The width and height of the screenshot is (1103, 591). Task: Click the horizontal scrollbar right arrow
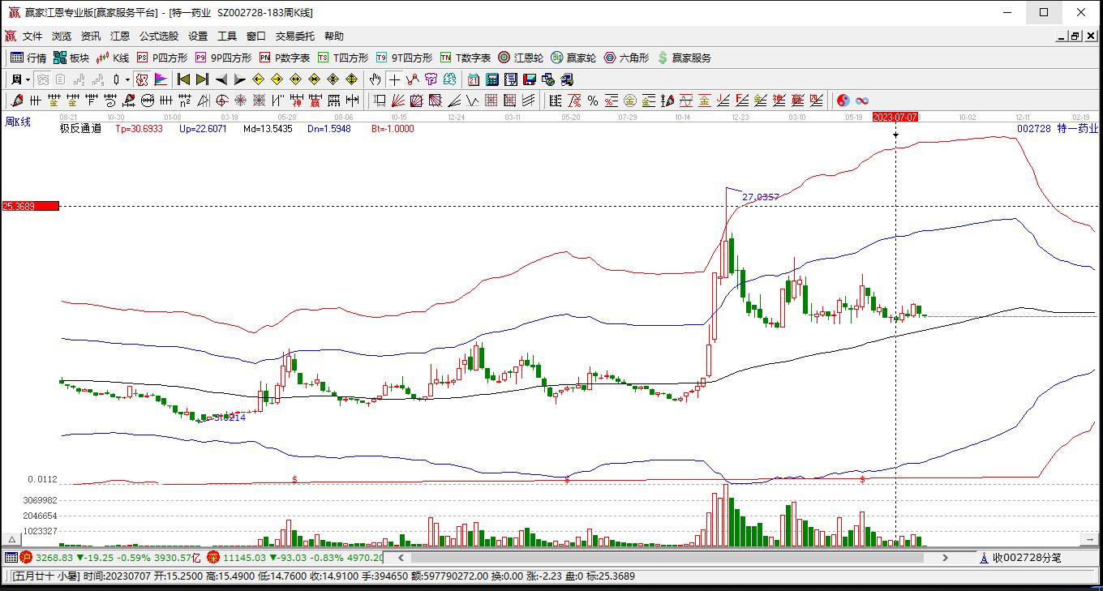(x=945, y=558)
